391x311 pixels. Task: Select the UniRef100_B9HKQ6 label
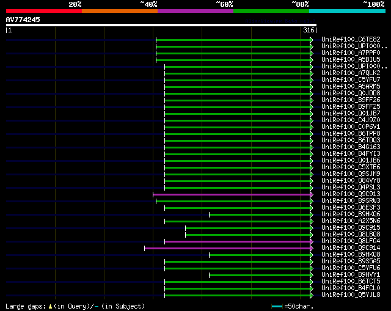tap(351, 214)
